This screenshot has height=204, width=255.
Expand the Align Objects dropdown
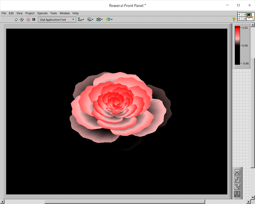click(x=81, y=19)
